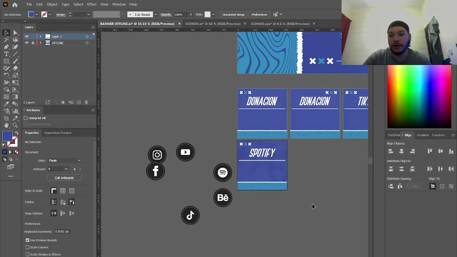457x257 pixels.
Task: Select the Line Segment tool
Action: pos(15,54)
